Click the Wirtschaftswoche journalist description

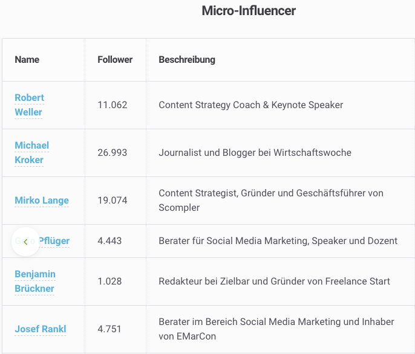coord(255,153)
